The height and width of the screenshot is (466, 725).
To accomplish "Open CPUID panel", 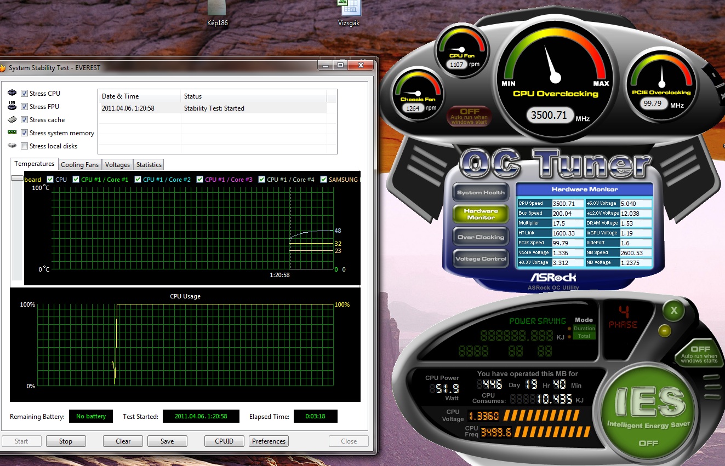I will pyautogui.click(x=224, y=441).
